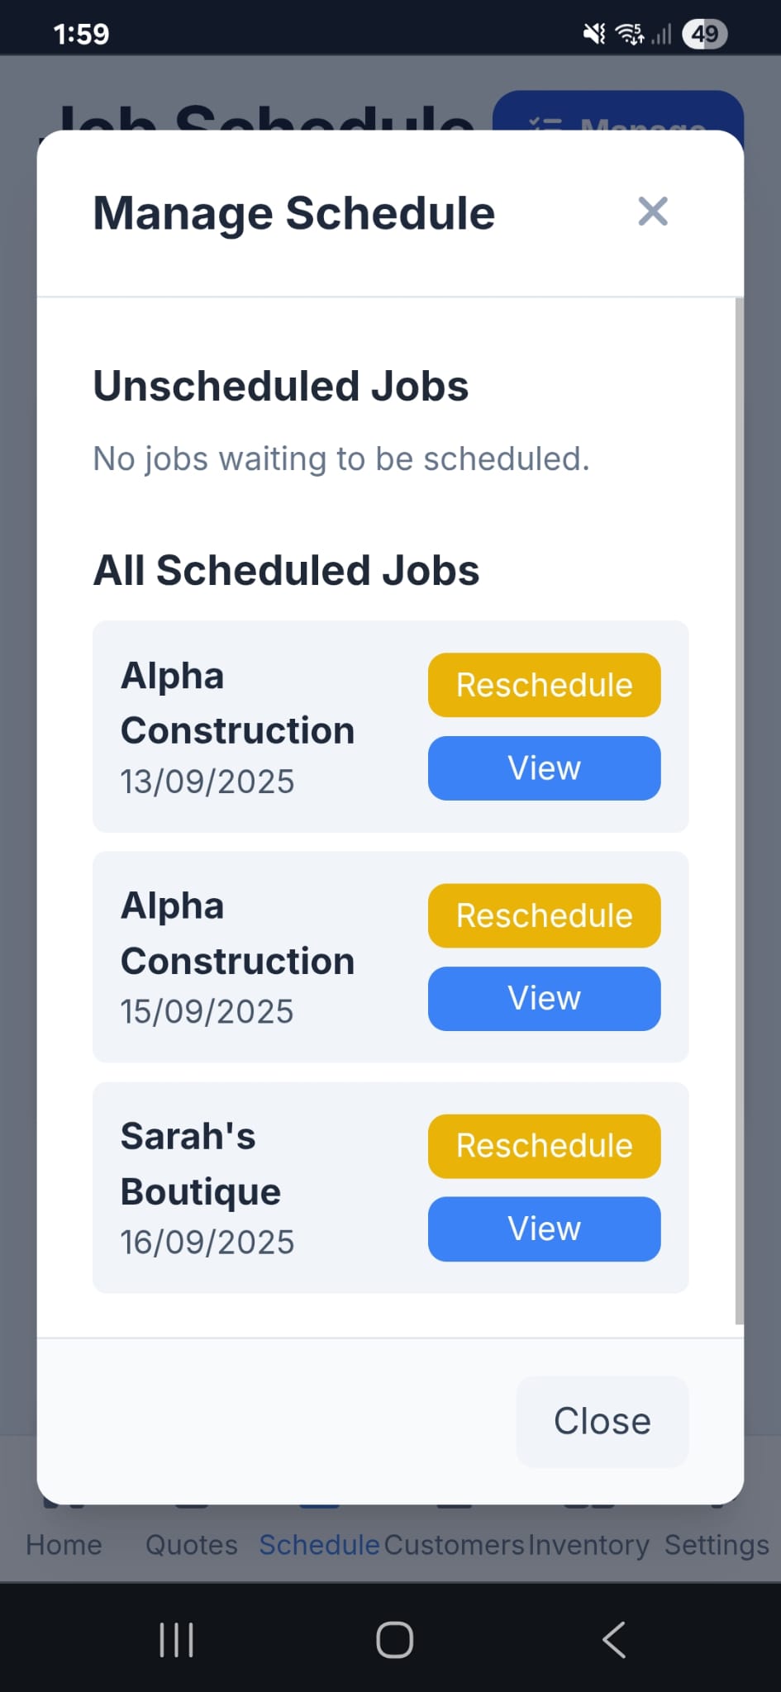Reschedule the Sarah's Boutique job
The height and width of the screenshot is (1692, 781).
[544, 1146]
